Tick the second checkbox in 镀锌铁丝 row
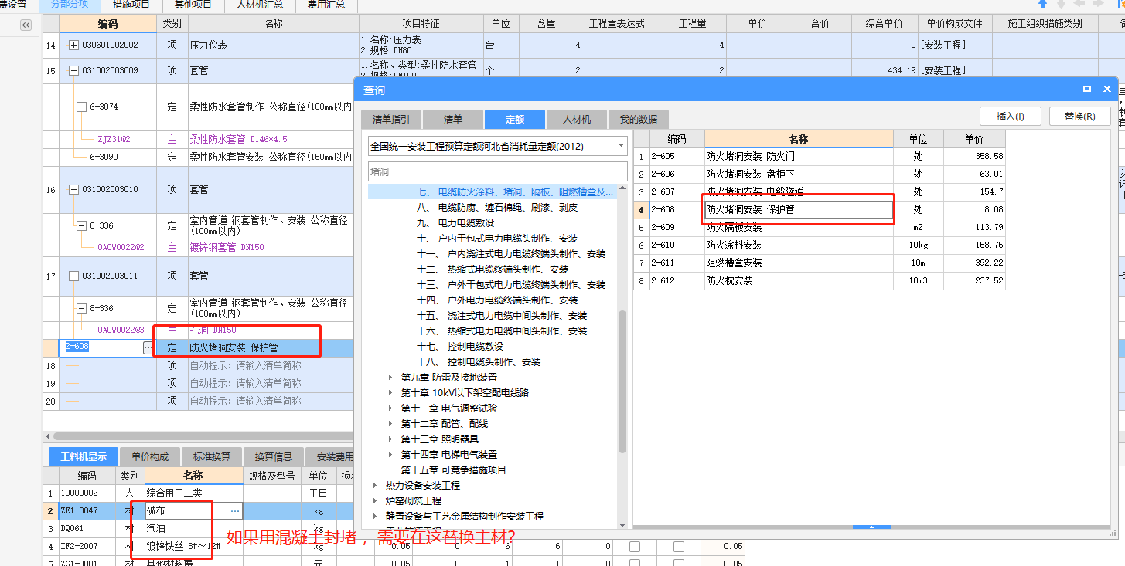The image size is (1125, 566). [679, 547]
